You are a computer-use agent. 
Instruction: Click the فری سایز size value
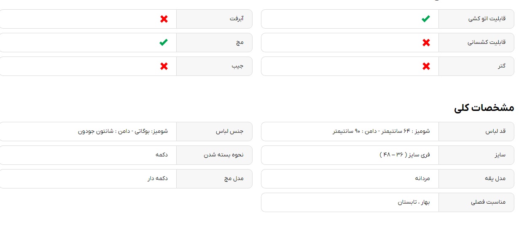[x=405, y=155]
